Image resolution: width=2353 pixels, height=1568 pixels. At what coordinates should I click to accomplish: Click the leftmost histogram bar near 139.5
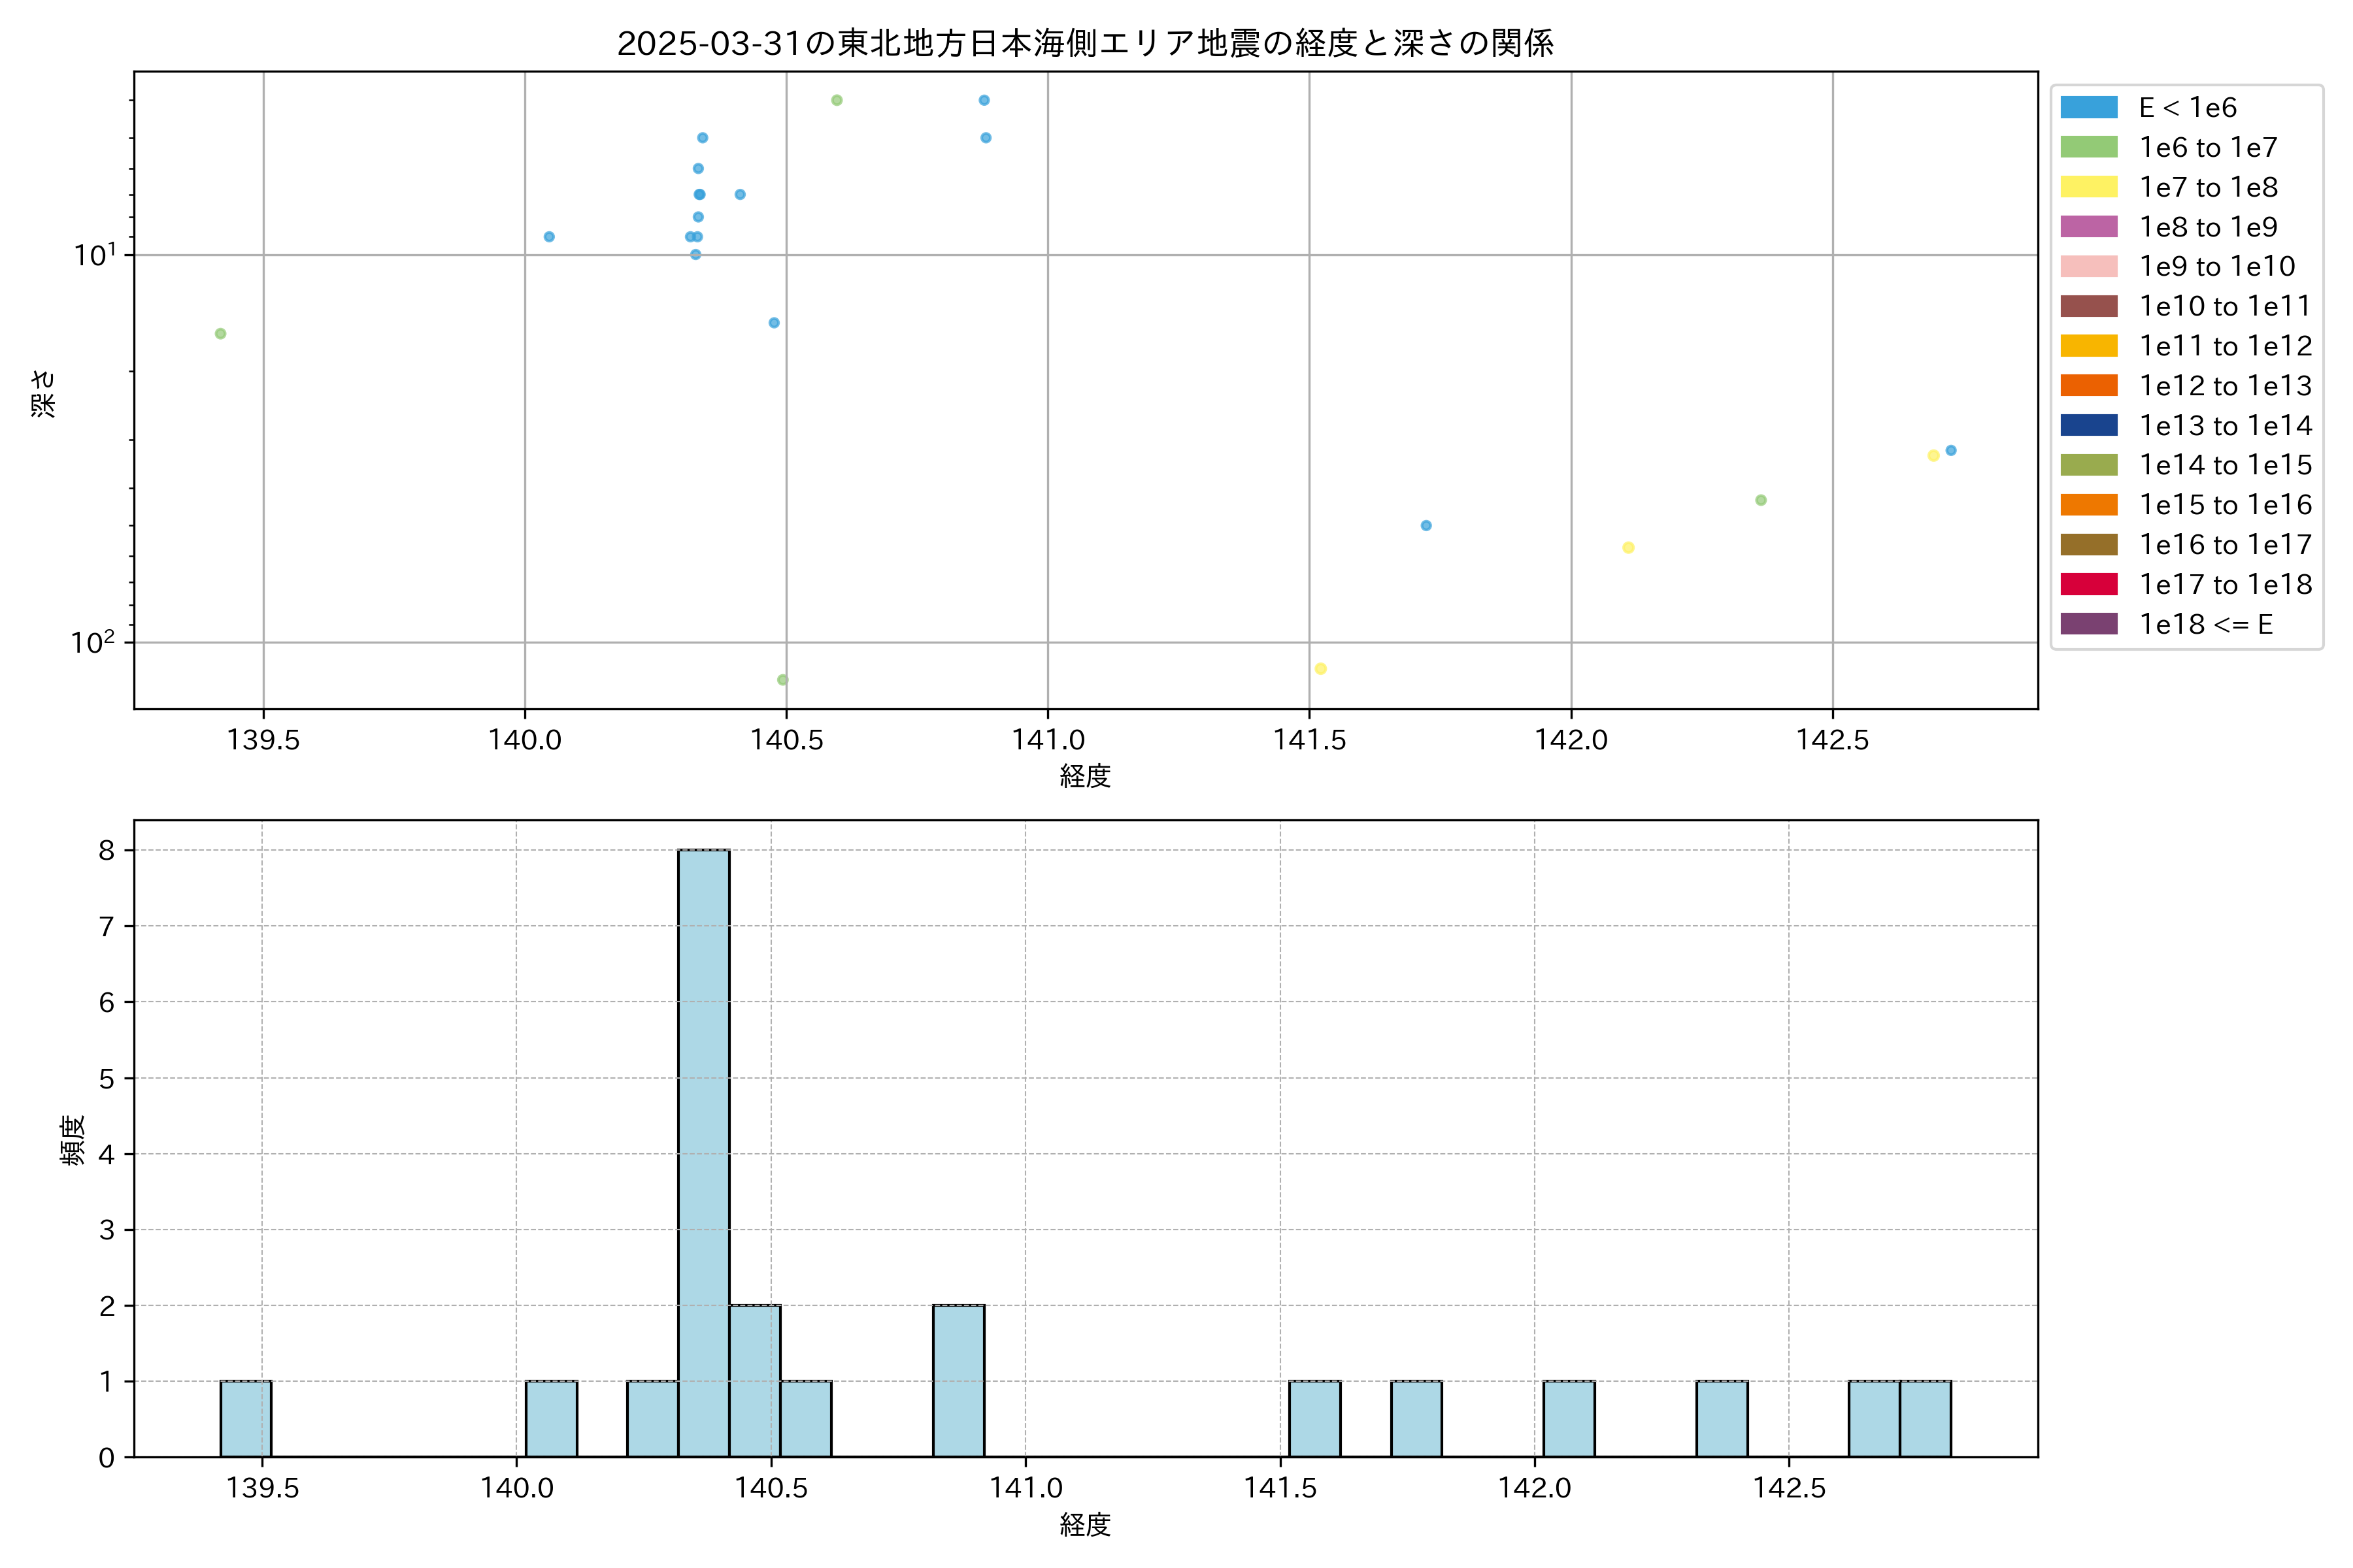pyautogui.click(x=245, y=1418)
